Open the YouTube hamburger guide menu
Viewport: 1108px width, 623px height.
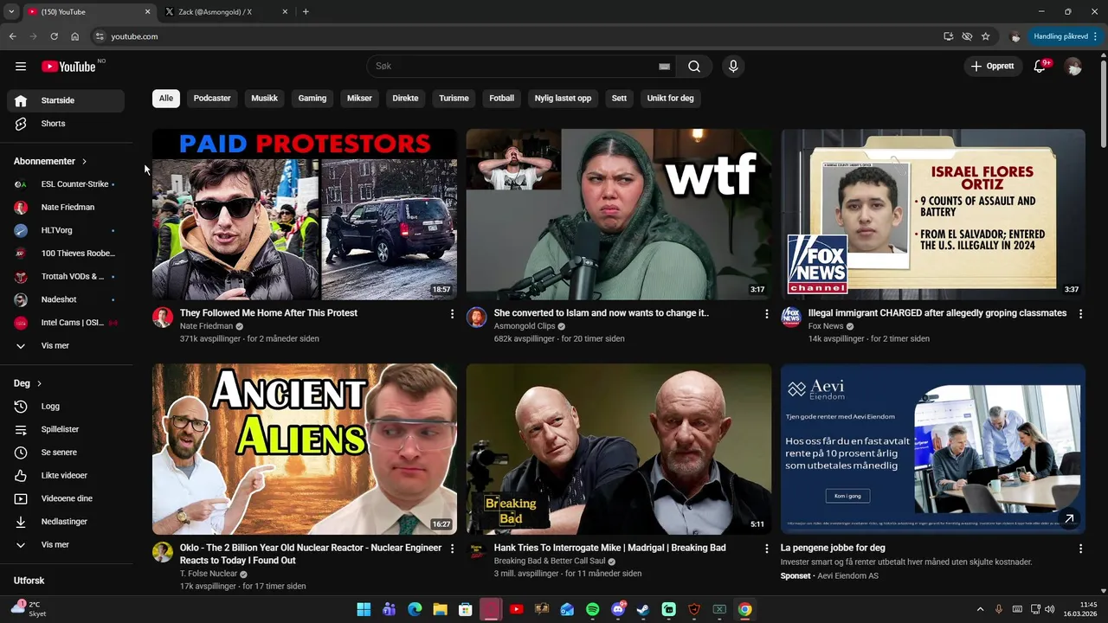21,67
